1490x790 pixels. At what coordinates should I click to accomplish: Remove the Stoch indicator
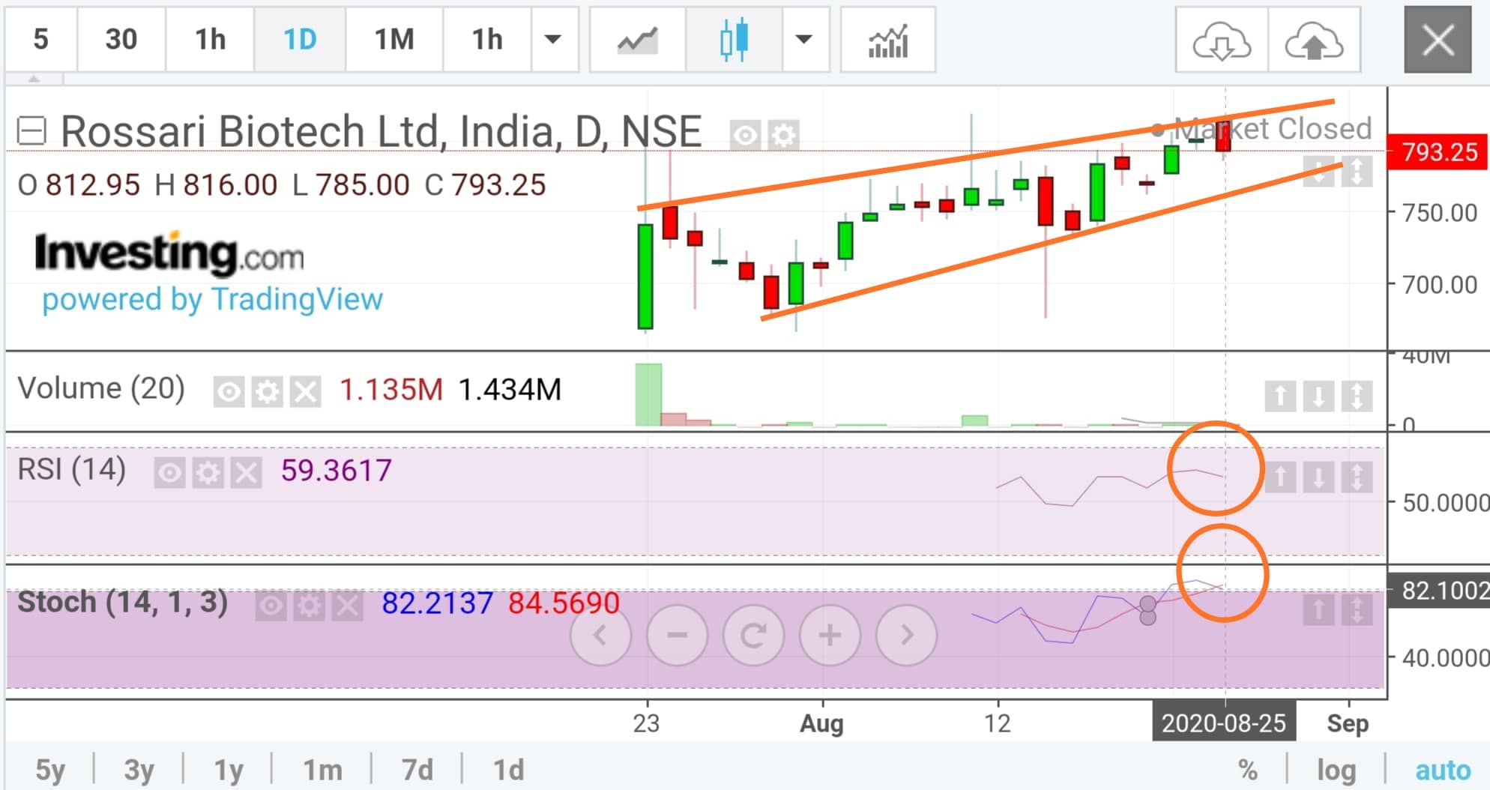[347, 606]
